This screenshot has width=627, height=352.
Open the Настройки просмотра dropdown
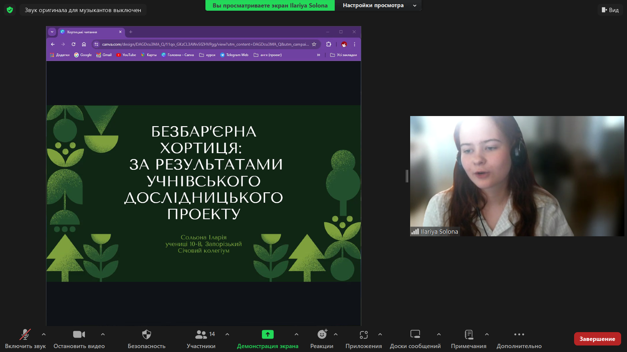(x=378, y=5)
